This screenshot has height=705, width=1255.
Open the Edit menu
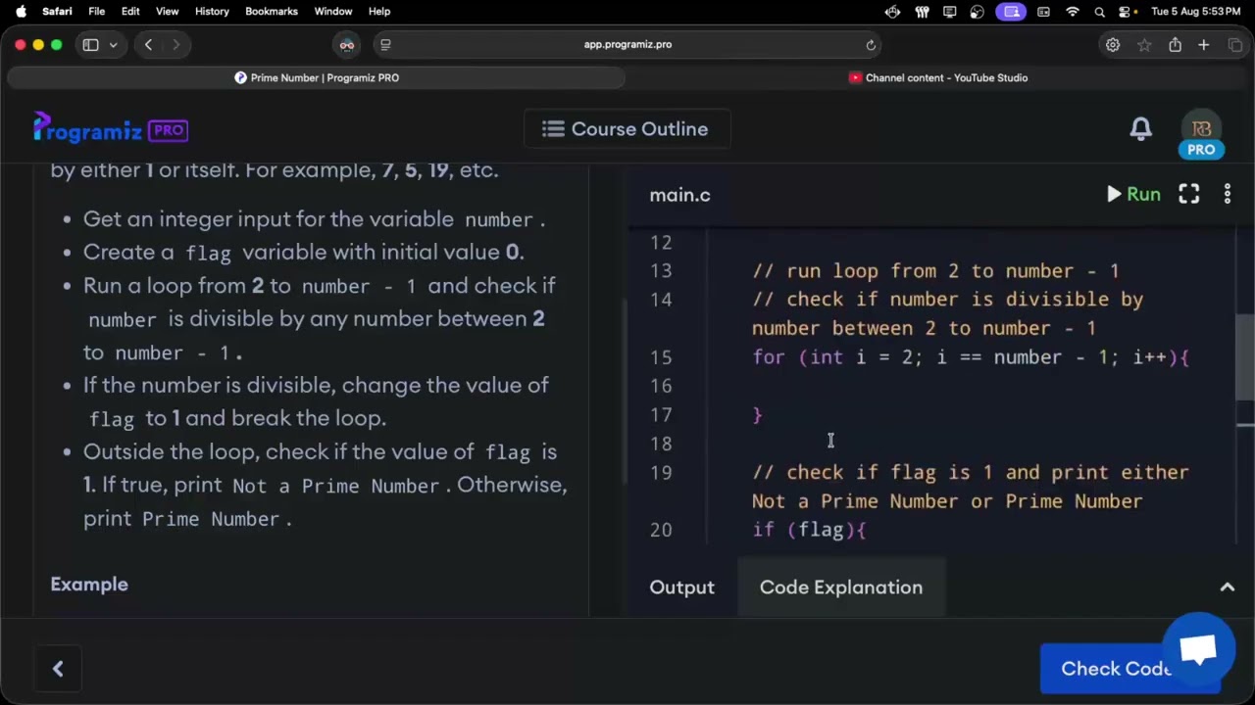click(x=130, y=12)
